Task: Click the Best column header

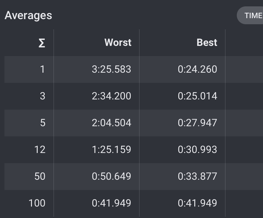Action: click(x=207, y=42)
